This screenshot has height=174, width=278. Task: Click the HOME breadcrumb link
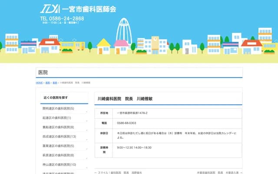click(39, 82)
